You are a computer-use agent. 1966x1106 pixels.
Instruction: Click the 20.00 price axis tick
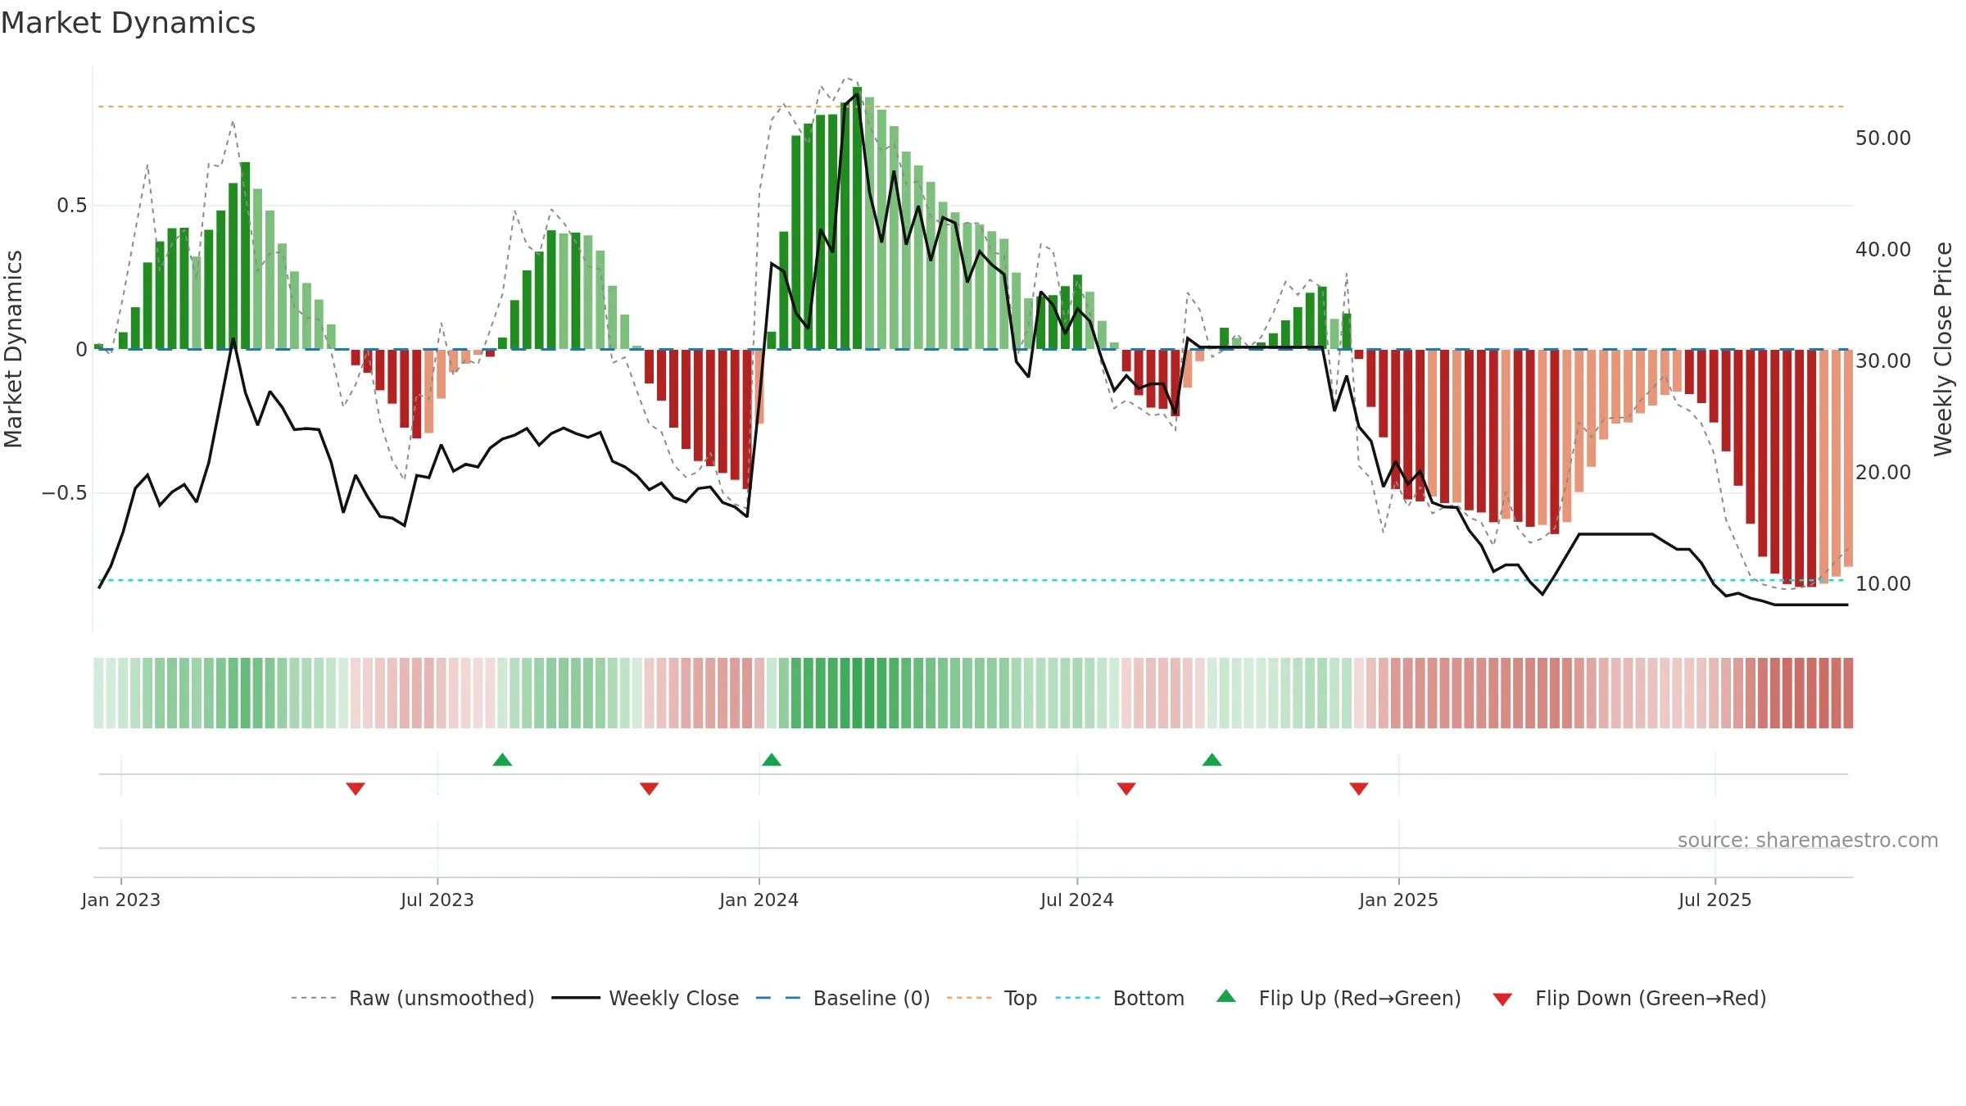pos(1883,473)
